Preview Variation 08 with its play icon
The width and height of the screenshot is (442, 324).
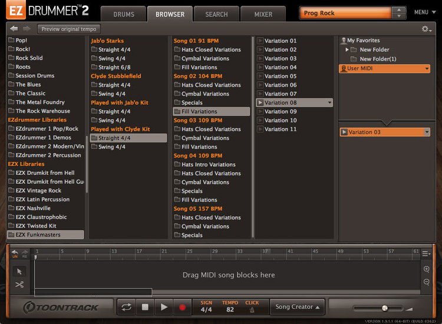coord(260,103)
